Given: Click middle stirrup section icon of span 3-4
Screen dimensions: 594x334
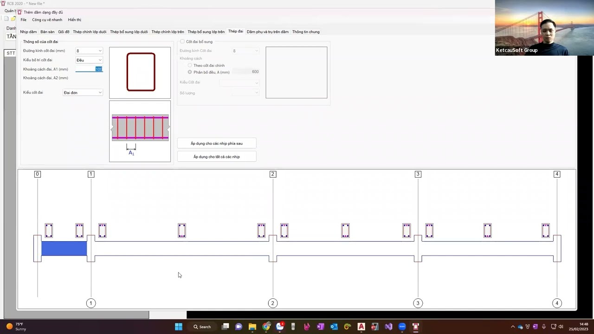Looking at the screenshot, I should coord(487,231).
